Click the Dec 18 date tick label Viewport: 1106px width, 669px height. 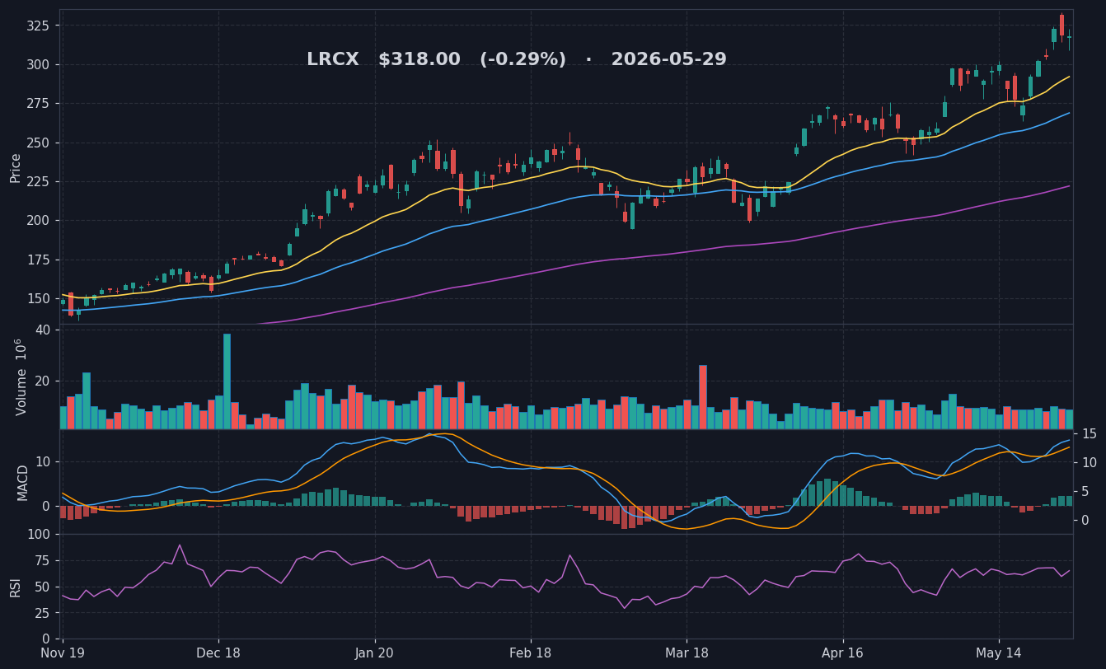point(218,652)
